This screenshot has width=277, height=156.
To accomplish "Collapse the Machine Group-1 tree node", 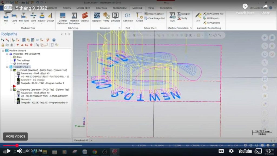I will tap(3, 50).
